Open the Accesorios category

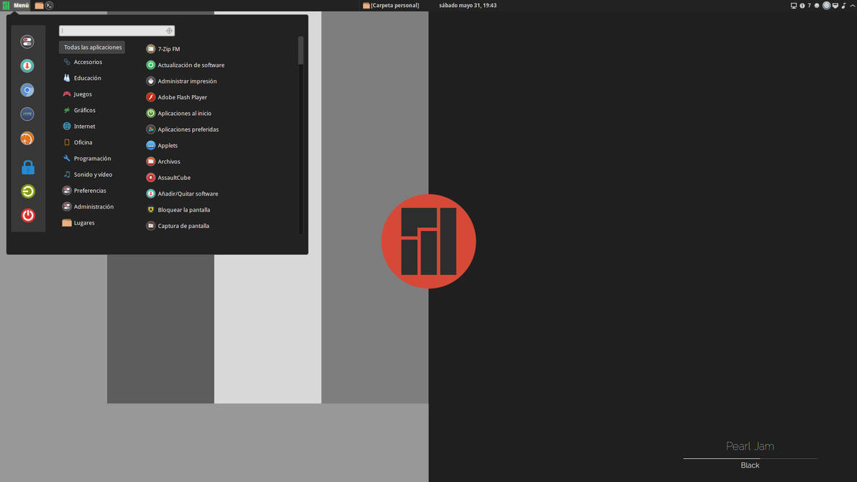[88, 62]
